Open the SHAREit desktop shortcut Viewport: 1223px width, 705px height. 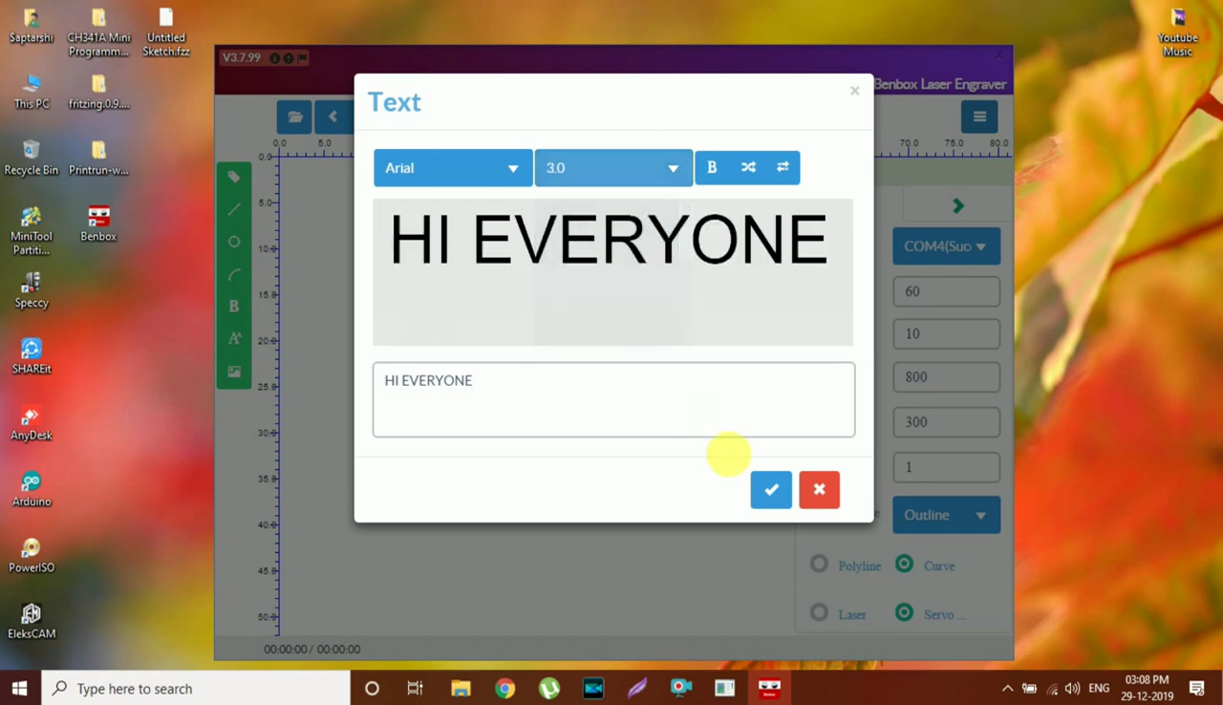[32, 357]
